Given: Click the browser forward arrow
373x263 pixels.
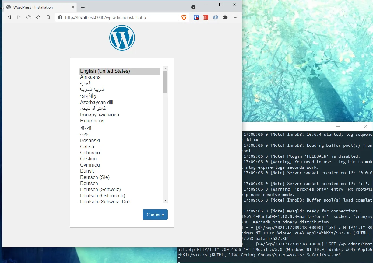Looking at the screenshot, I should click(19, 17).
